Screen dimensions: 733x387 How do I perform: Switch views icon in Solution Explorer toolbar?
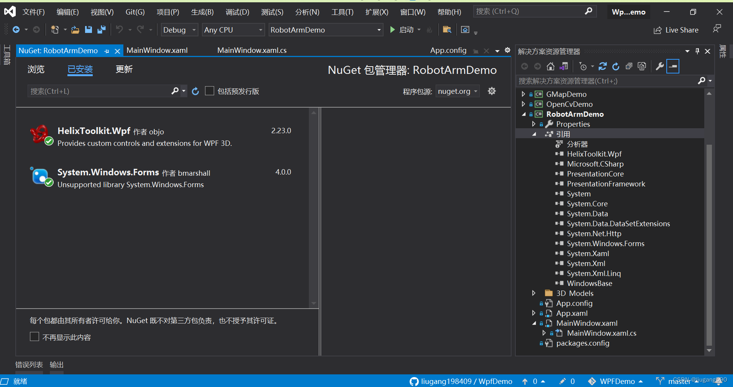pos(564,66)
